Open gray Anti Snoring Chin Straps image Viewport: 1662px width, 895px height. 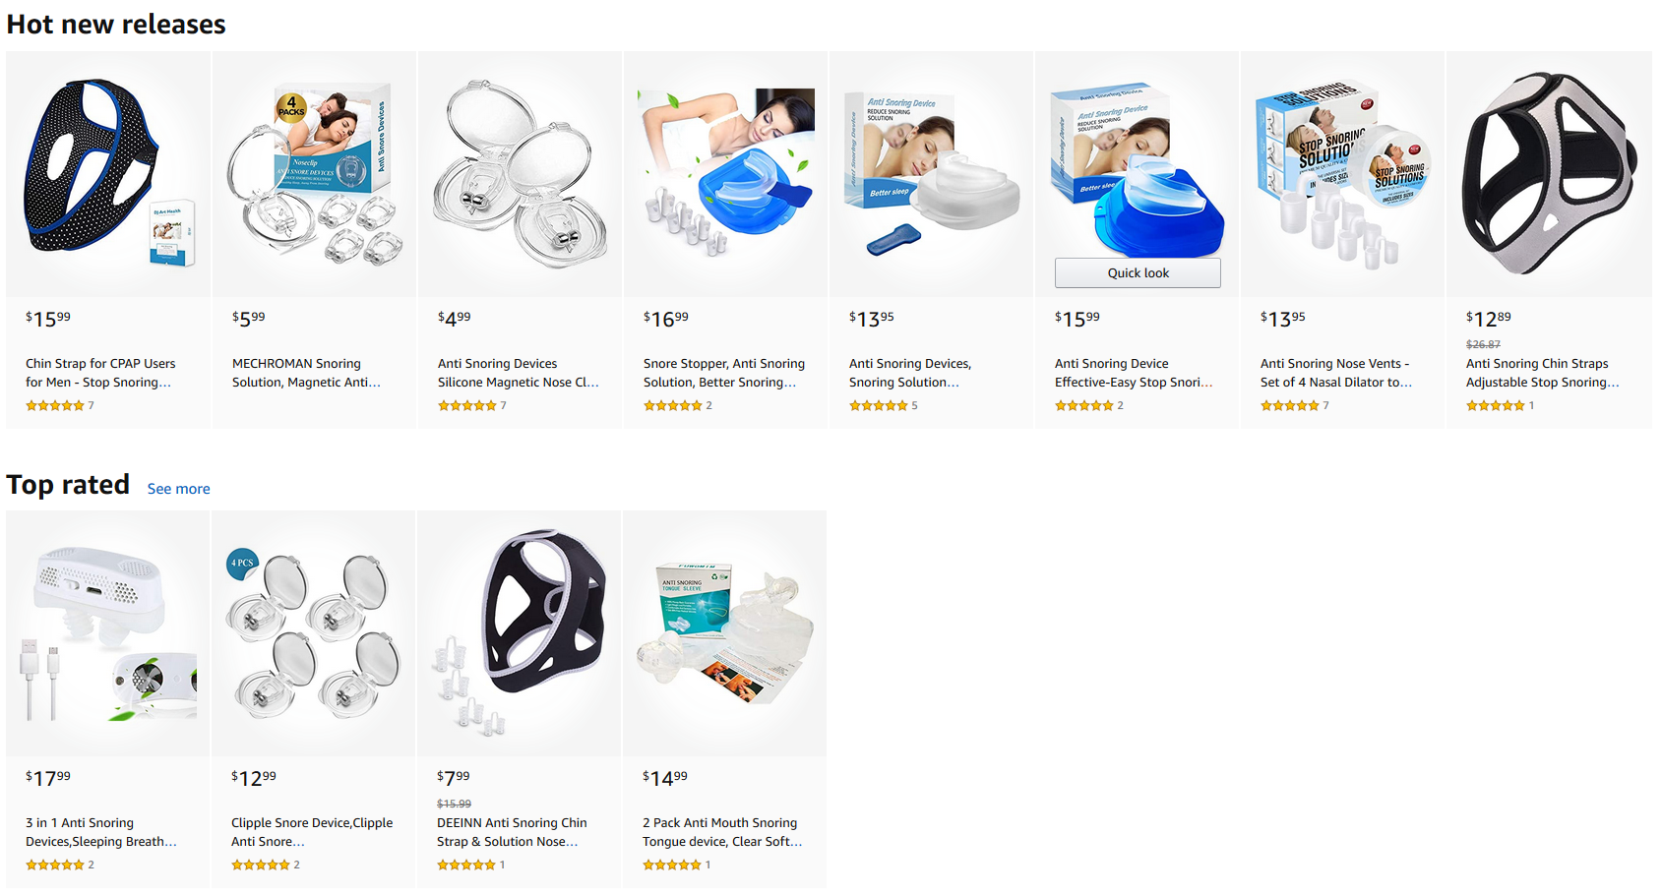[1549, 174]
